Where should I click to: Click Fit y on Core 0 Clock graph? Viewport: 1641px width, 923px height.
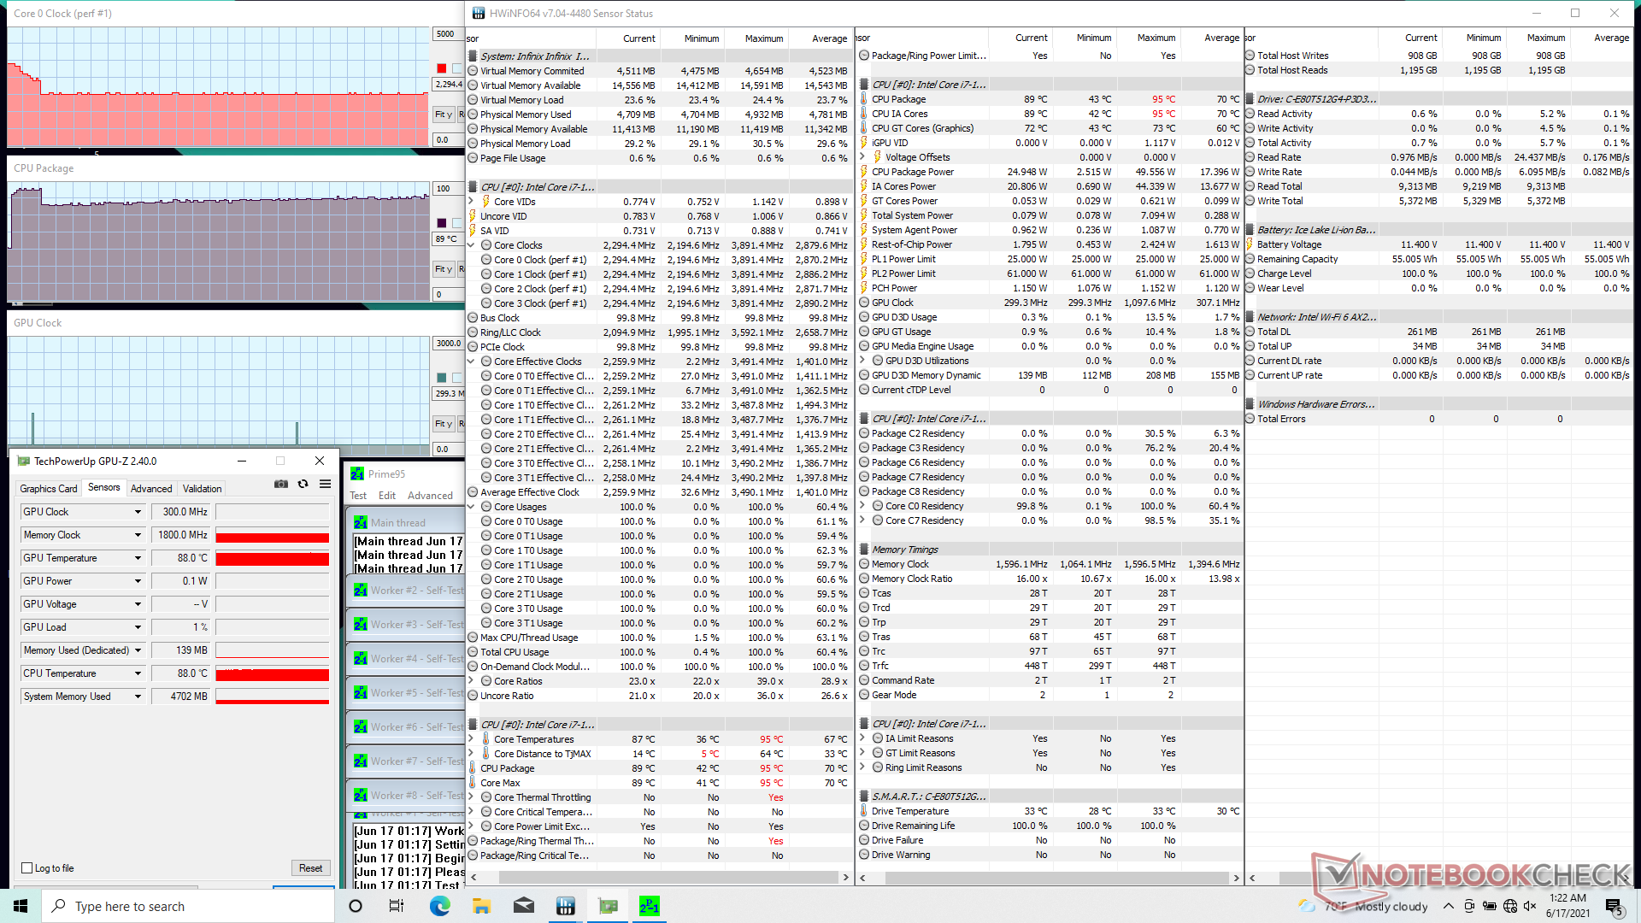(x=443, y=115)
